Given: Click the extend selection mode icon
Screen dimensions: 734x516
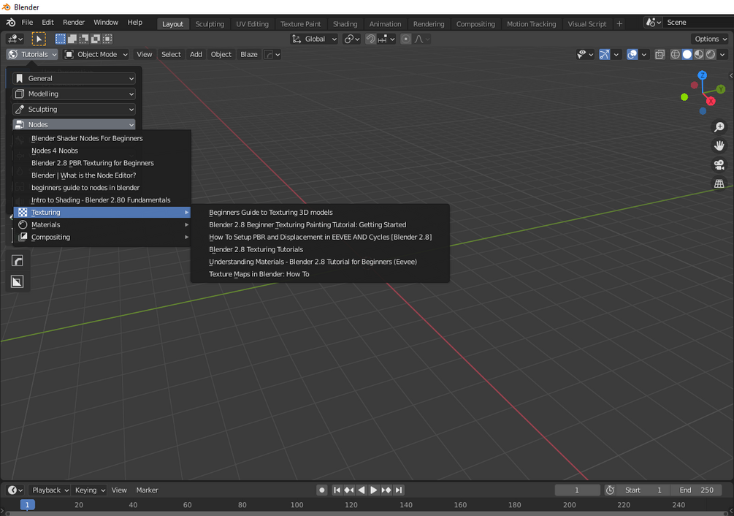Looking at the screenshot, I should click(72, 39).
